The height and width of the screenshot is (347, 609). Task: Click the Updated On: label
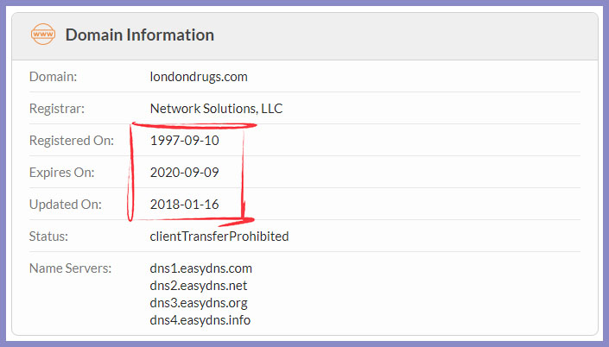click(x=66, y=205)
